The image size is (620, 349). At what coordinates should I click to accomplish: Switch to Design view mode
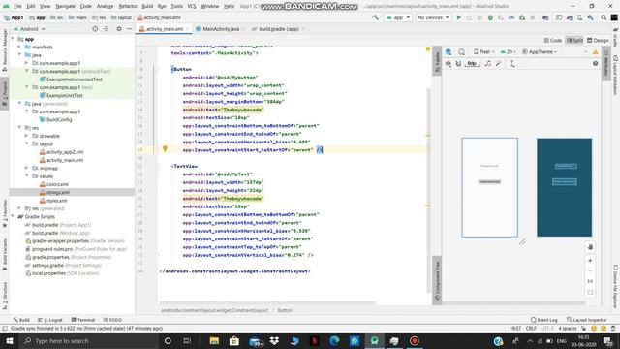click(x=598, y=40)
